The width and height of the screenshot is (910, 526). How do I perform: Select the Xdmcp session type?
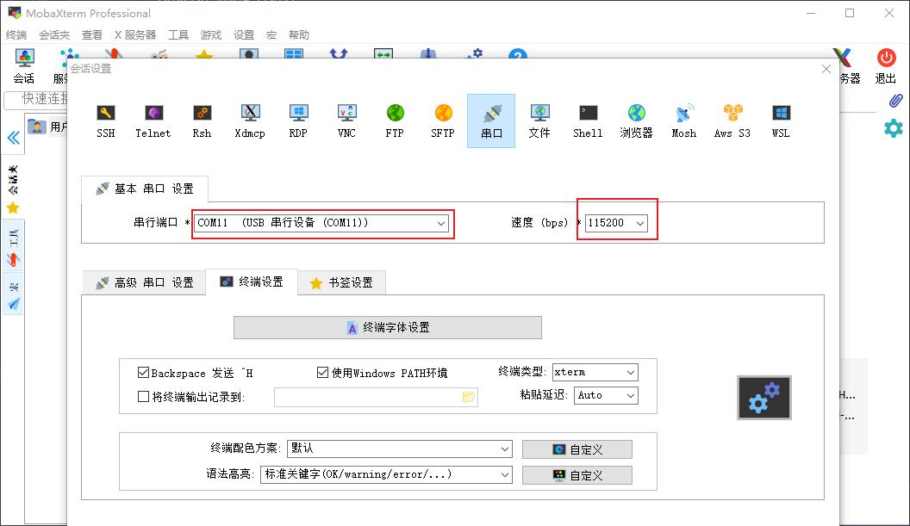[x=250, y=121]
